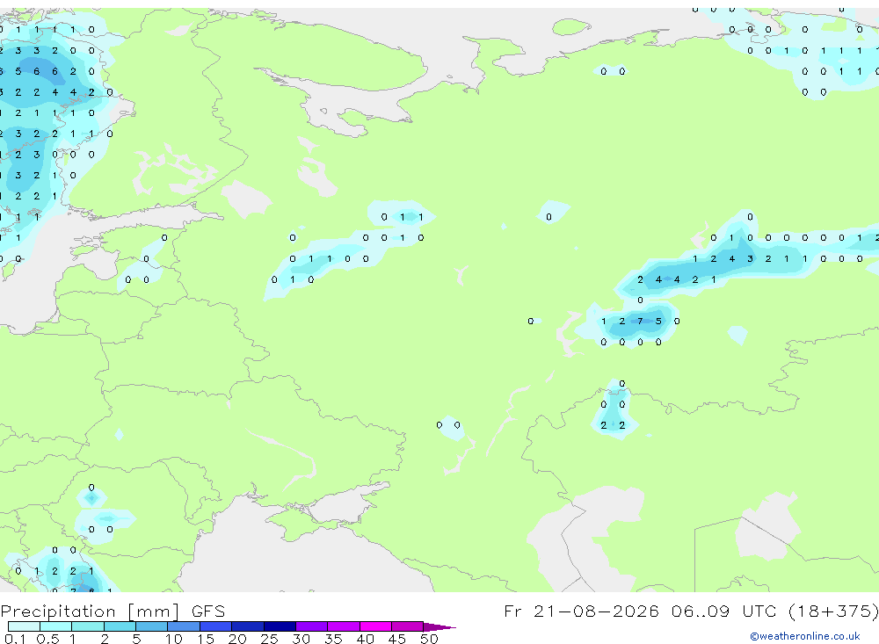This screenshot has width=879, height=644.
Task: Click the legend label "30"
Action: [301, 639]
